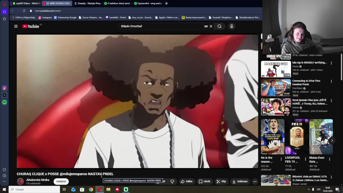
Task: Switch to opat04 Videos tab
Action: (x=26, y=3)
